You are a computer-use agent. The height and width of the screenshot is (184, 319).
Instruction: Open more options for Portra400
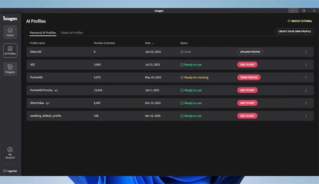[306, 78]
